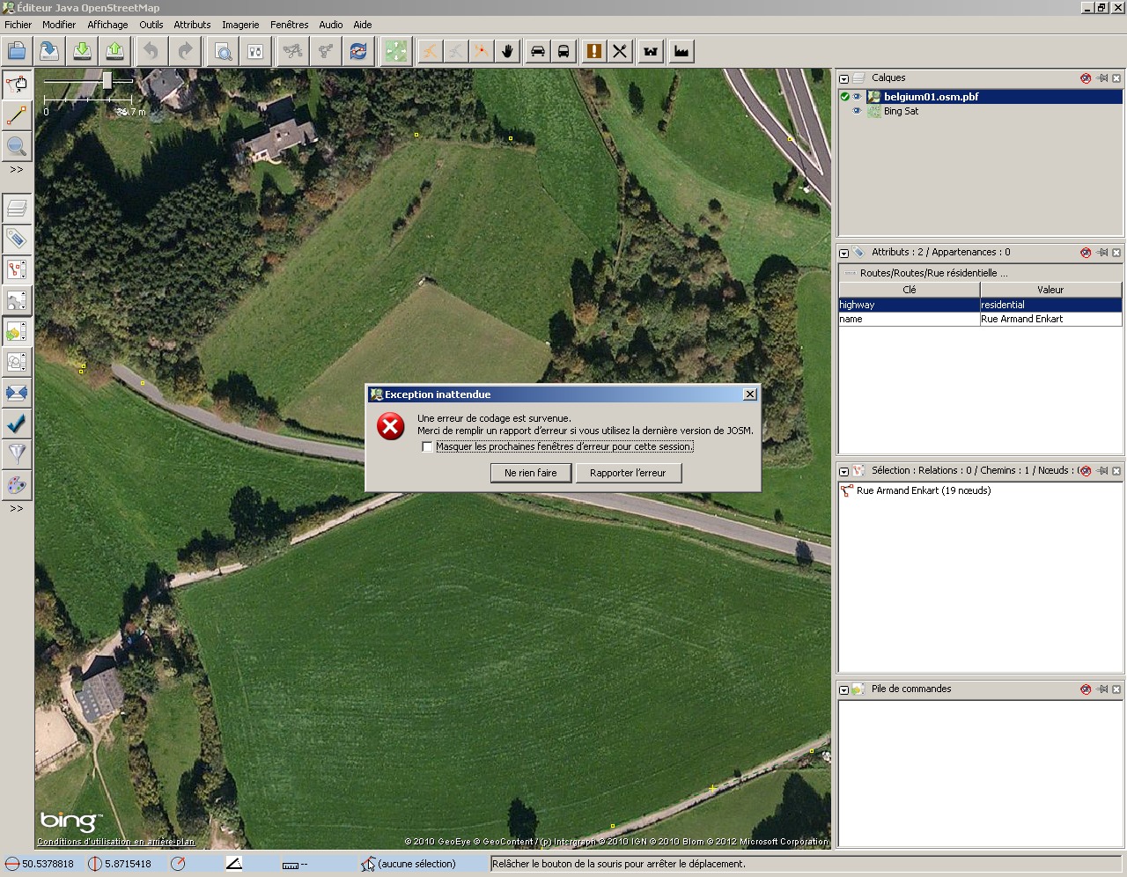Toggle visibility of Bing Sat layer
Image resolution: width=1127 pixels, height=877 pixels.
pos(857,112)
